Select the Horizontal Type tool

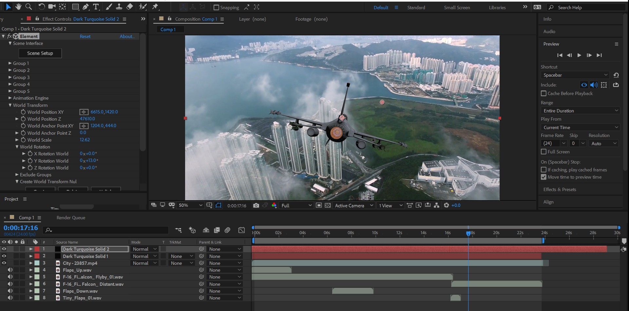[96, 7]
